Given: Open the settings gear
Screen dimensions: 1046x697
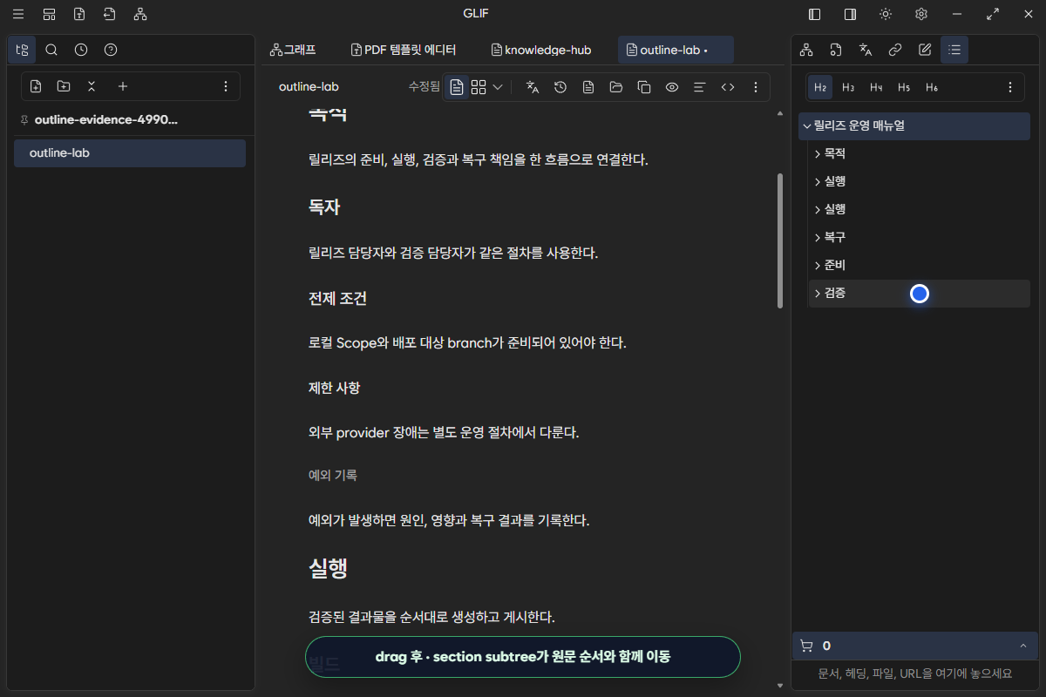Looking at the screenshot, I should coord(921,14).
